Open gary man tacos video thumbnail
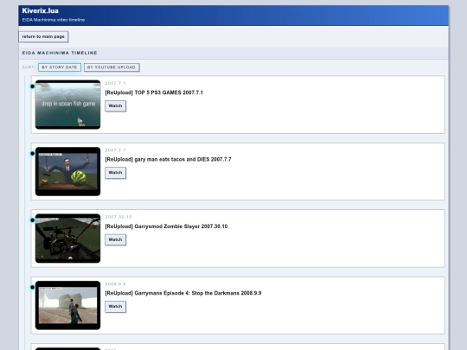 [x=68, y=171]
